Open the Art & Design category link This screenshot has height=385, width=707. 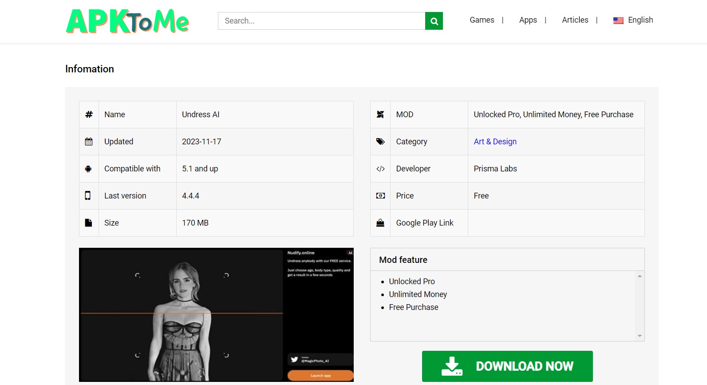[x=495, y=142]
